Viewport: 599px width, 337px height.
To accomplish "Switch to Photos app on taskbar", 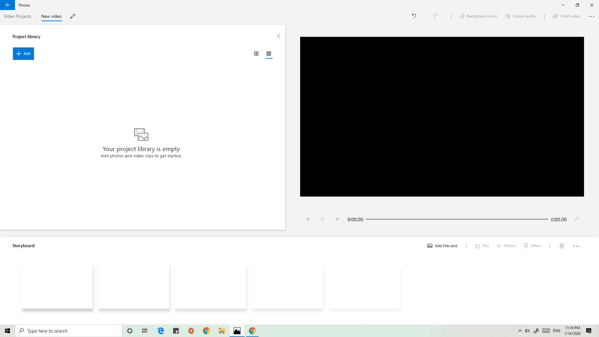I will pyautogui.click(x=237, y=331).
